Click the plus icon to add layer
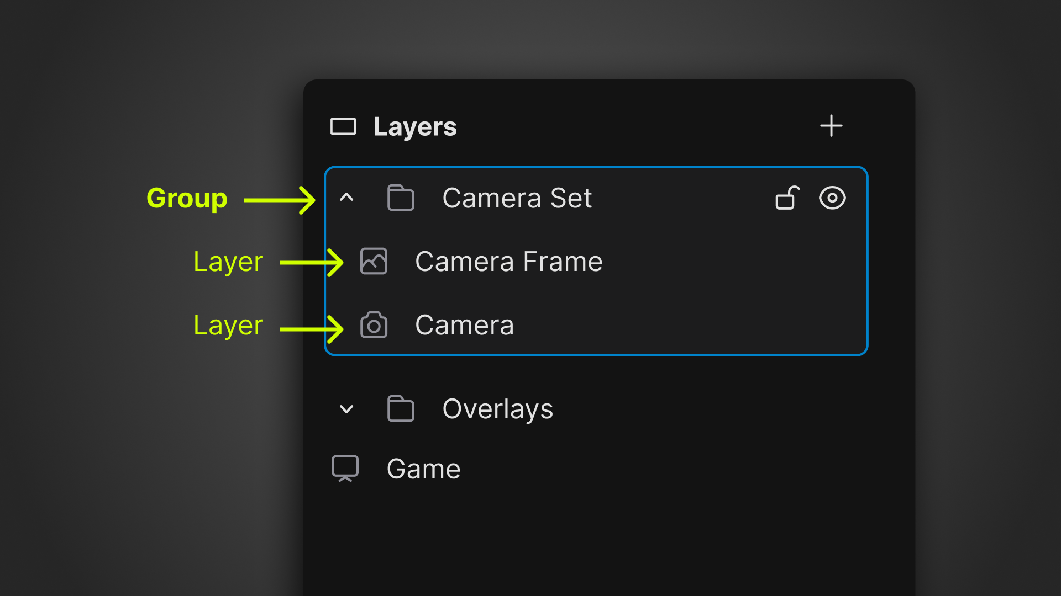Screen dimensions: 1061x596 [x=831, y=126]
